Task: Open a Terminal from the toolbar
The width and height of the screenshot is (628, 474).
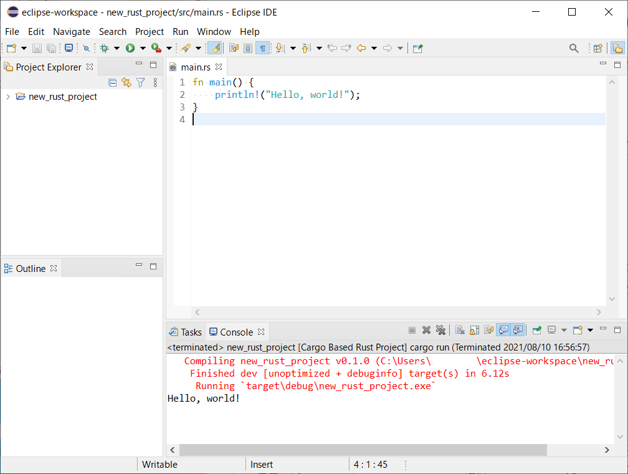Action: [x=69, y=48]
